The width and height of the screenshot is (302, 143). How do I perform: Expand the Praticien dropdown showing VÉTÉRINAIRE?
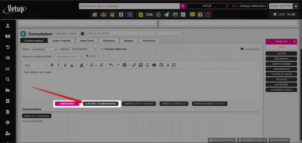coord(84,49)
